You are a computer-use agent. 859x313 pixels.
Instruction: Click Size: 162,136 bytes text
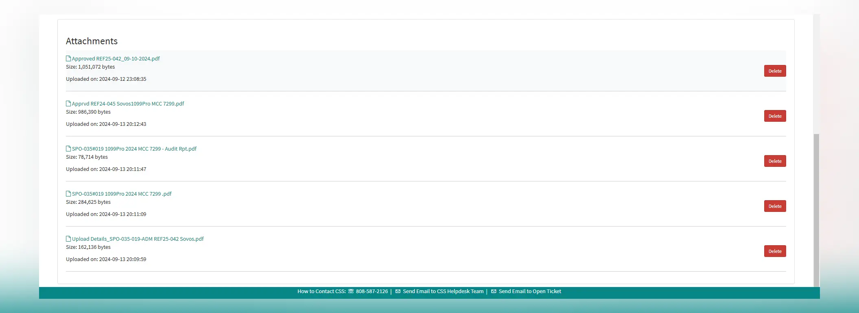[x=88, y=247]
